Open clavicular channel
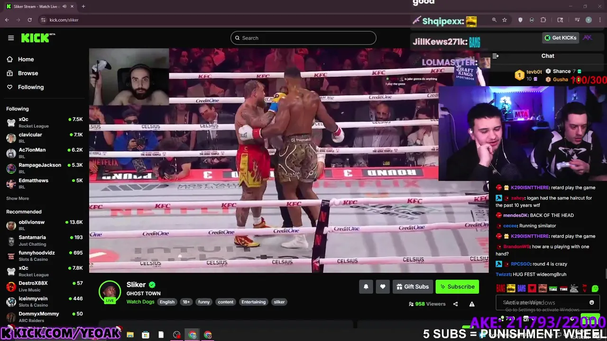607x341 pixels. [45, 138]
